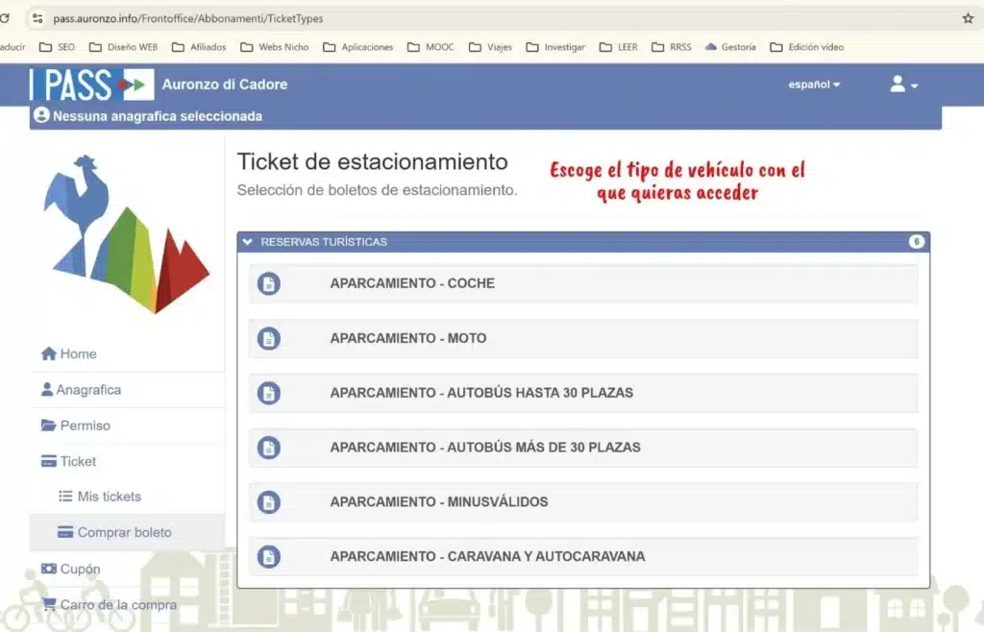Viewport: 984px width, 632px height.
Task: Choose Aparcamiento - Autobús más de 30 plazas
Action: pos(583,448)
